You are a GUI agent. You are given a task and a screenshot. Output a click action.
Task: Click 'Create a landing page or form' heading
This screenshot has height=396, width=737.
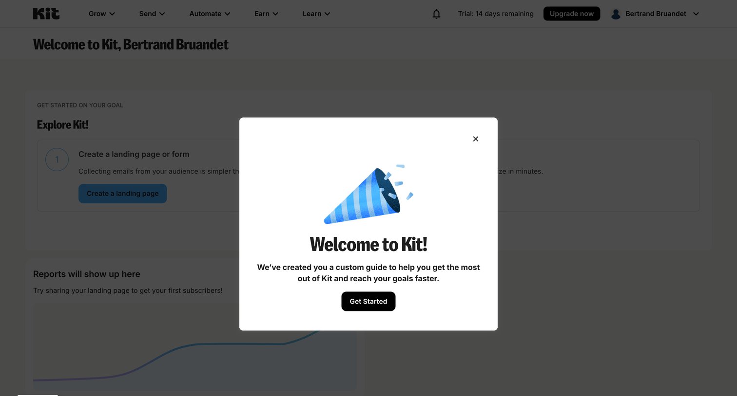[x=134, y=154]
